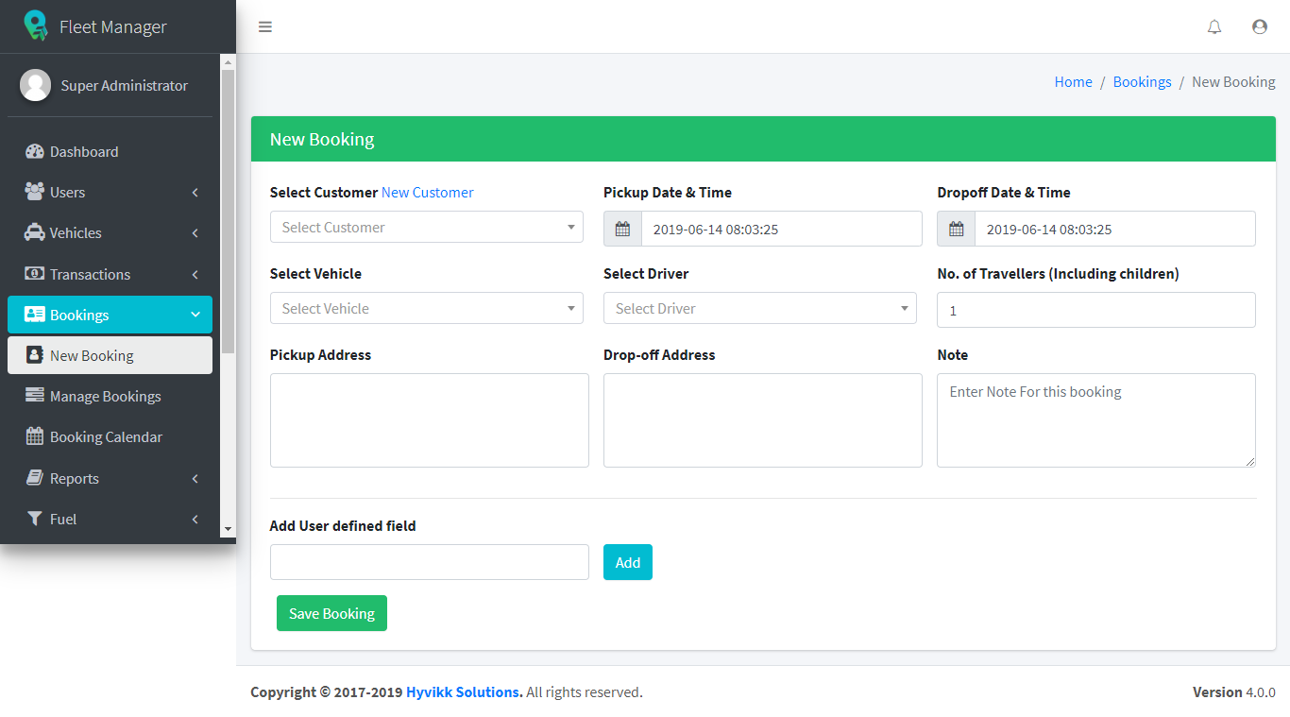Expand the Vehicles sidebar menu

pyautogui.click(x=110, y=233)
